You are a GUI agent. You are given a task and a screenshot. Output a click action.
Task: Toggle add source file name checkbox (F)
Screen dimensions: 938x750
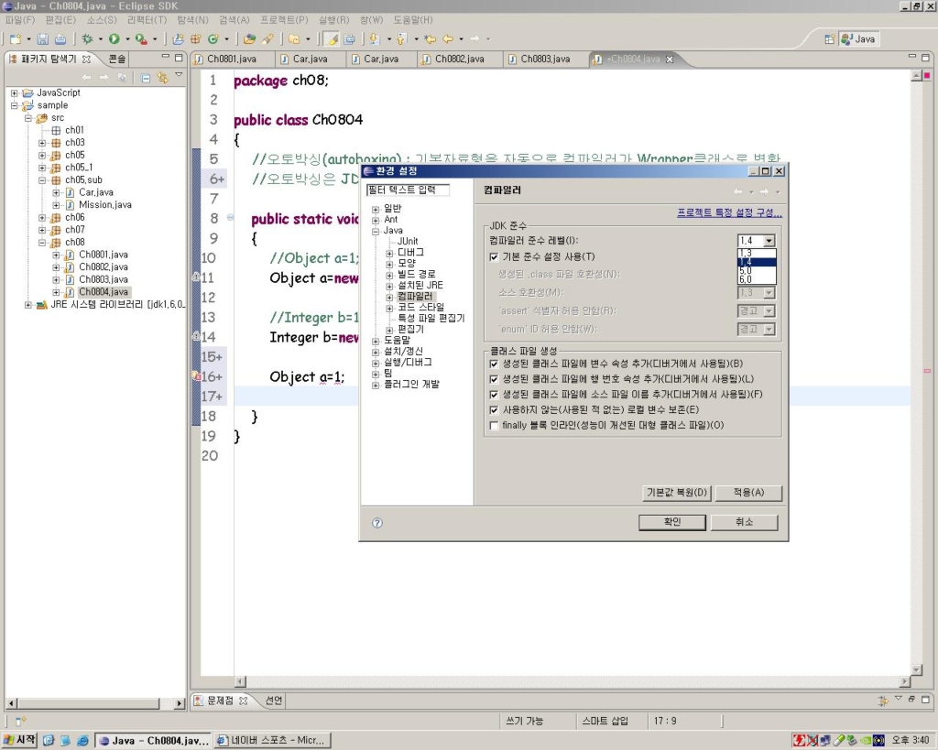pyautogui.click(x=494, y=395)
